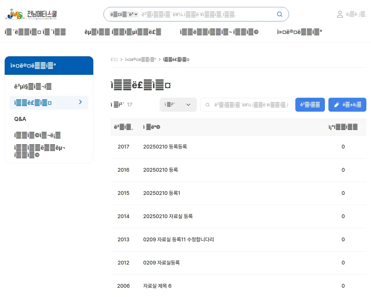Click the login link next to user icon
The image size is (371, 297).
pos(356,14)
